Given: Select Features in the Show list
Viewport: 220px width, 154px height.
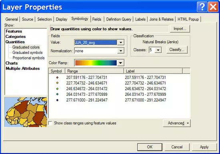Looking at the screenshot, I should point(14,31).
